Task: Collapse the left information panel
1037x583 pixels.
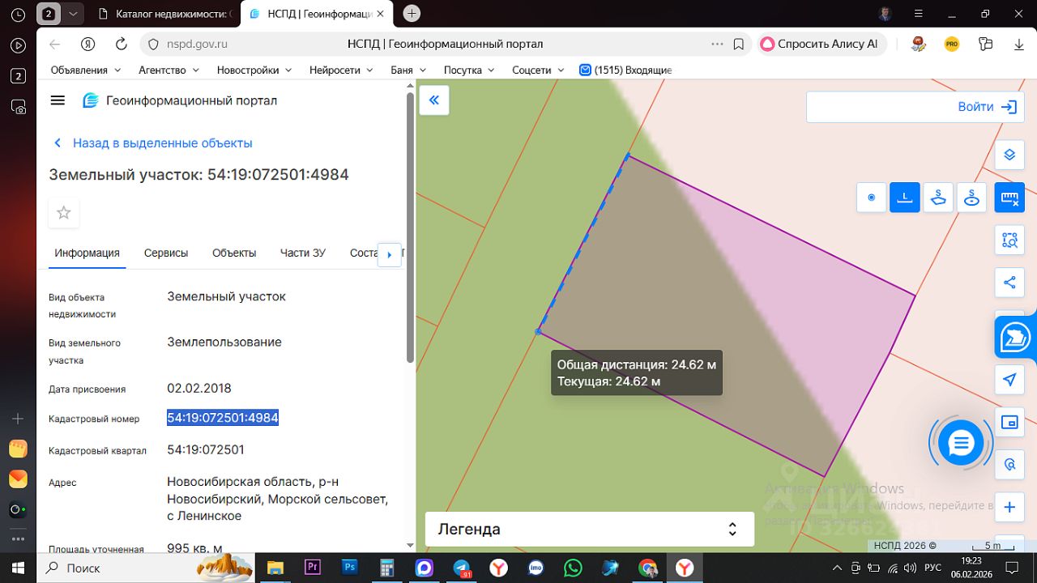Action: coord(434,100)
